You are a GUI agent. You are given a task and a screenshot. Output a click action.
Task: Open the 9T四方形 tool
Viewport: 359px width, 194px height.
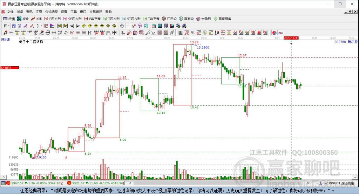click(131, 19)
